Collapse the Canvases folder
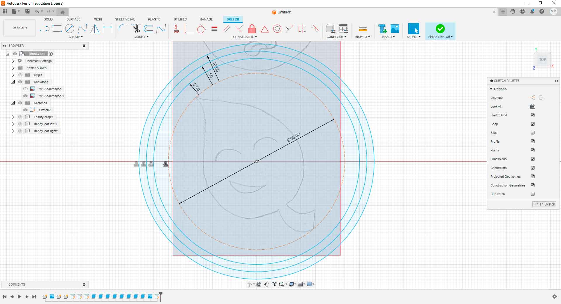This screenshot has width=561, height=304. coord(13,82)
